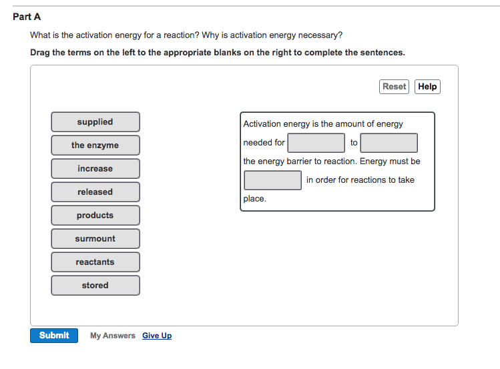Screen dimensions: 500x369
Task: Click the blank after 'needed for'
Action: point(316,143)
